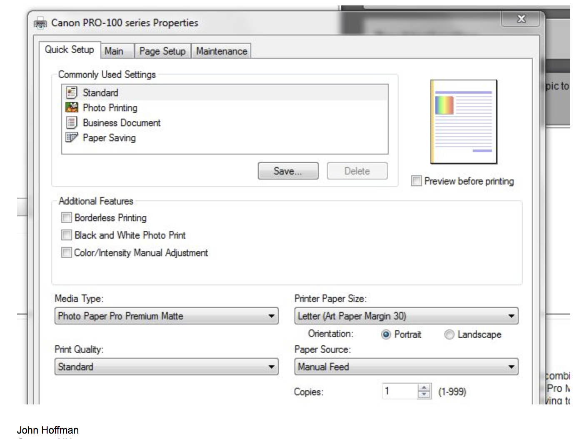Click the Business Document page icon
This screenshot has height=439, width=574.
click(x=72, y=122)
